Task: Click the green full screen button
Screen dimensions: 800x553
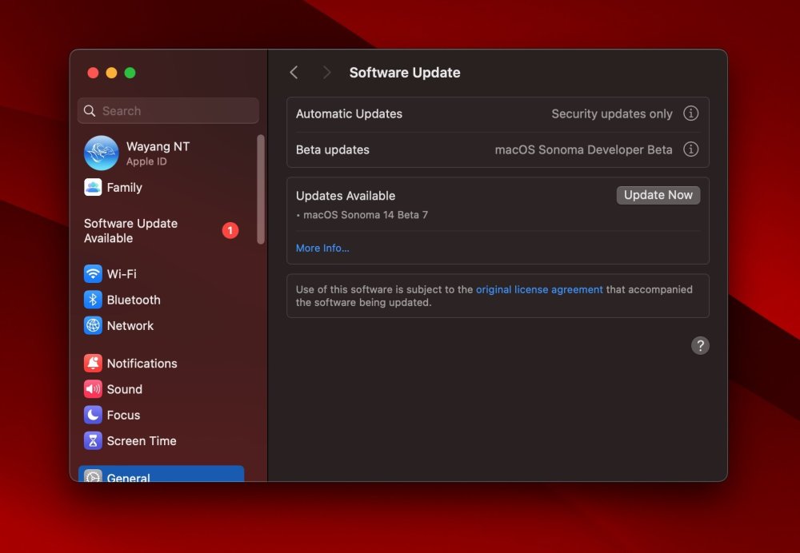Action: (130, 73)
